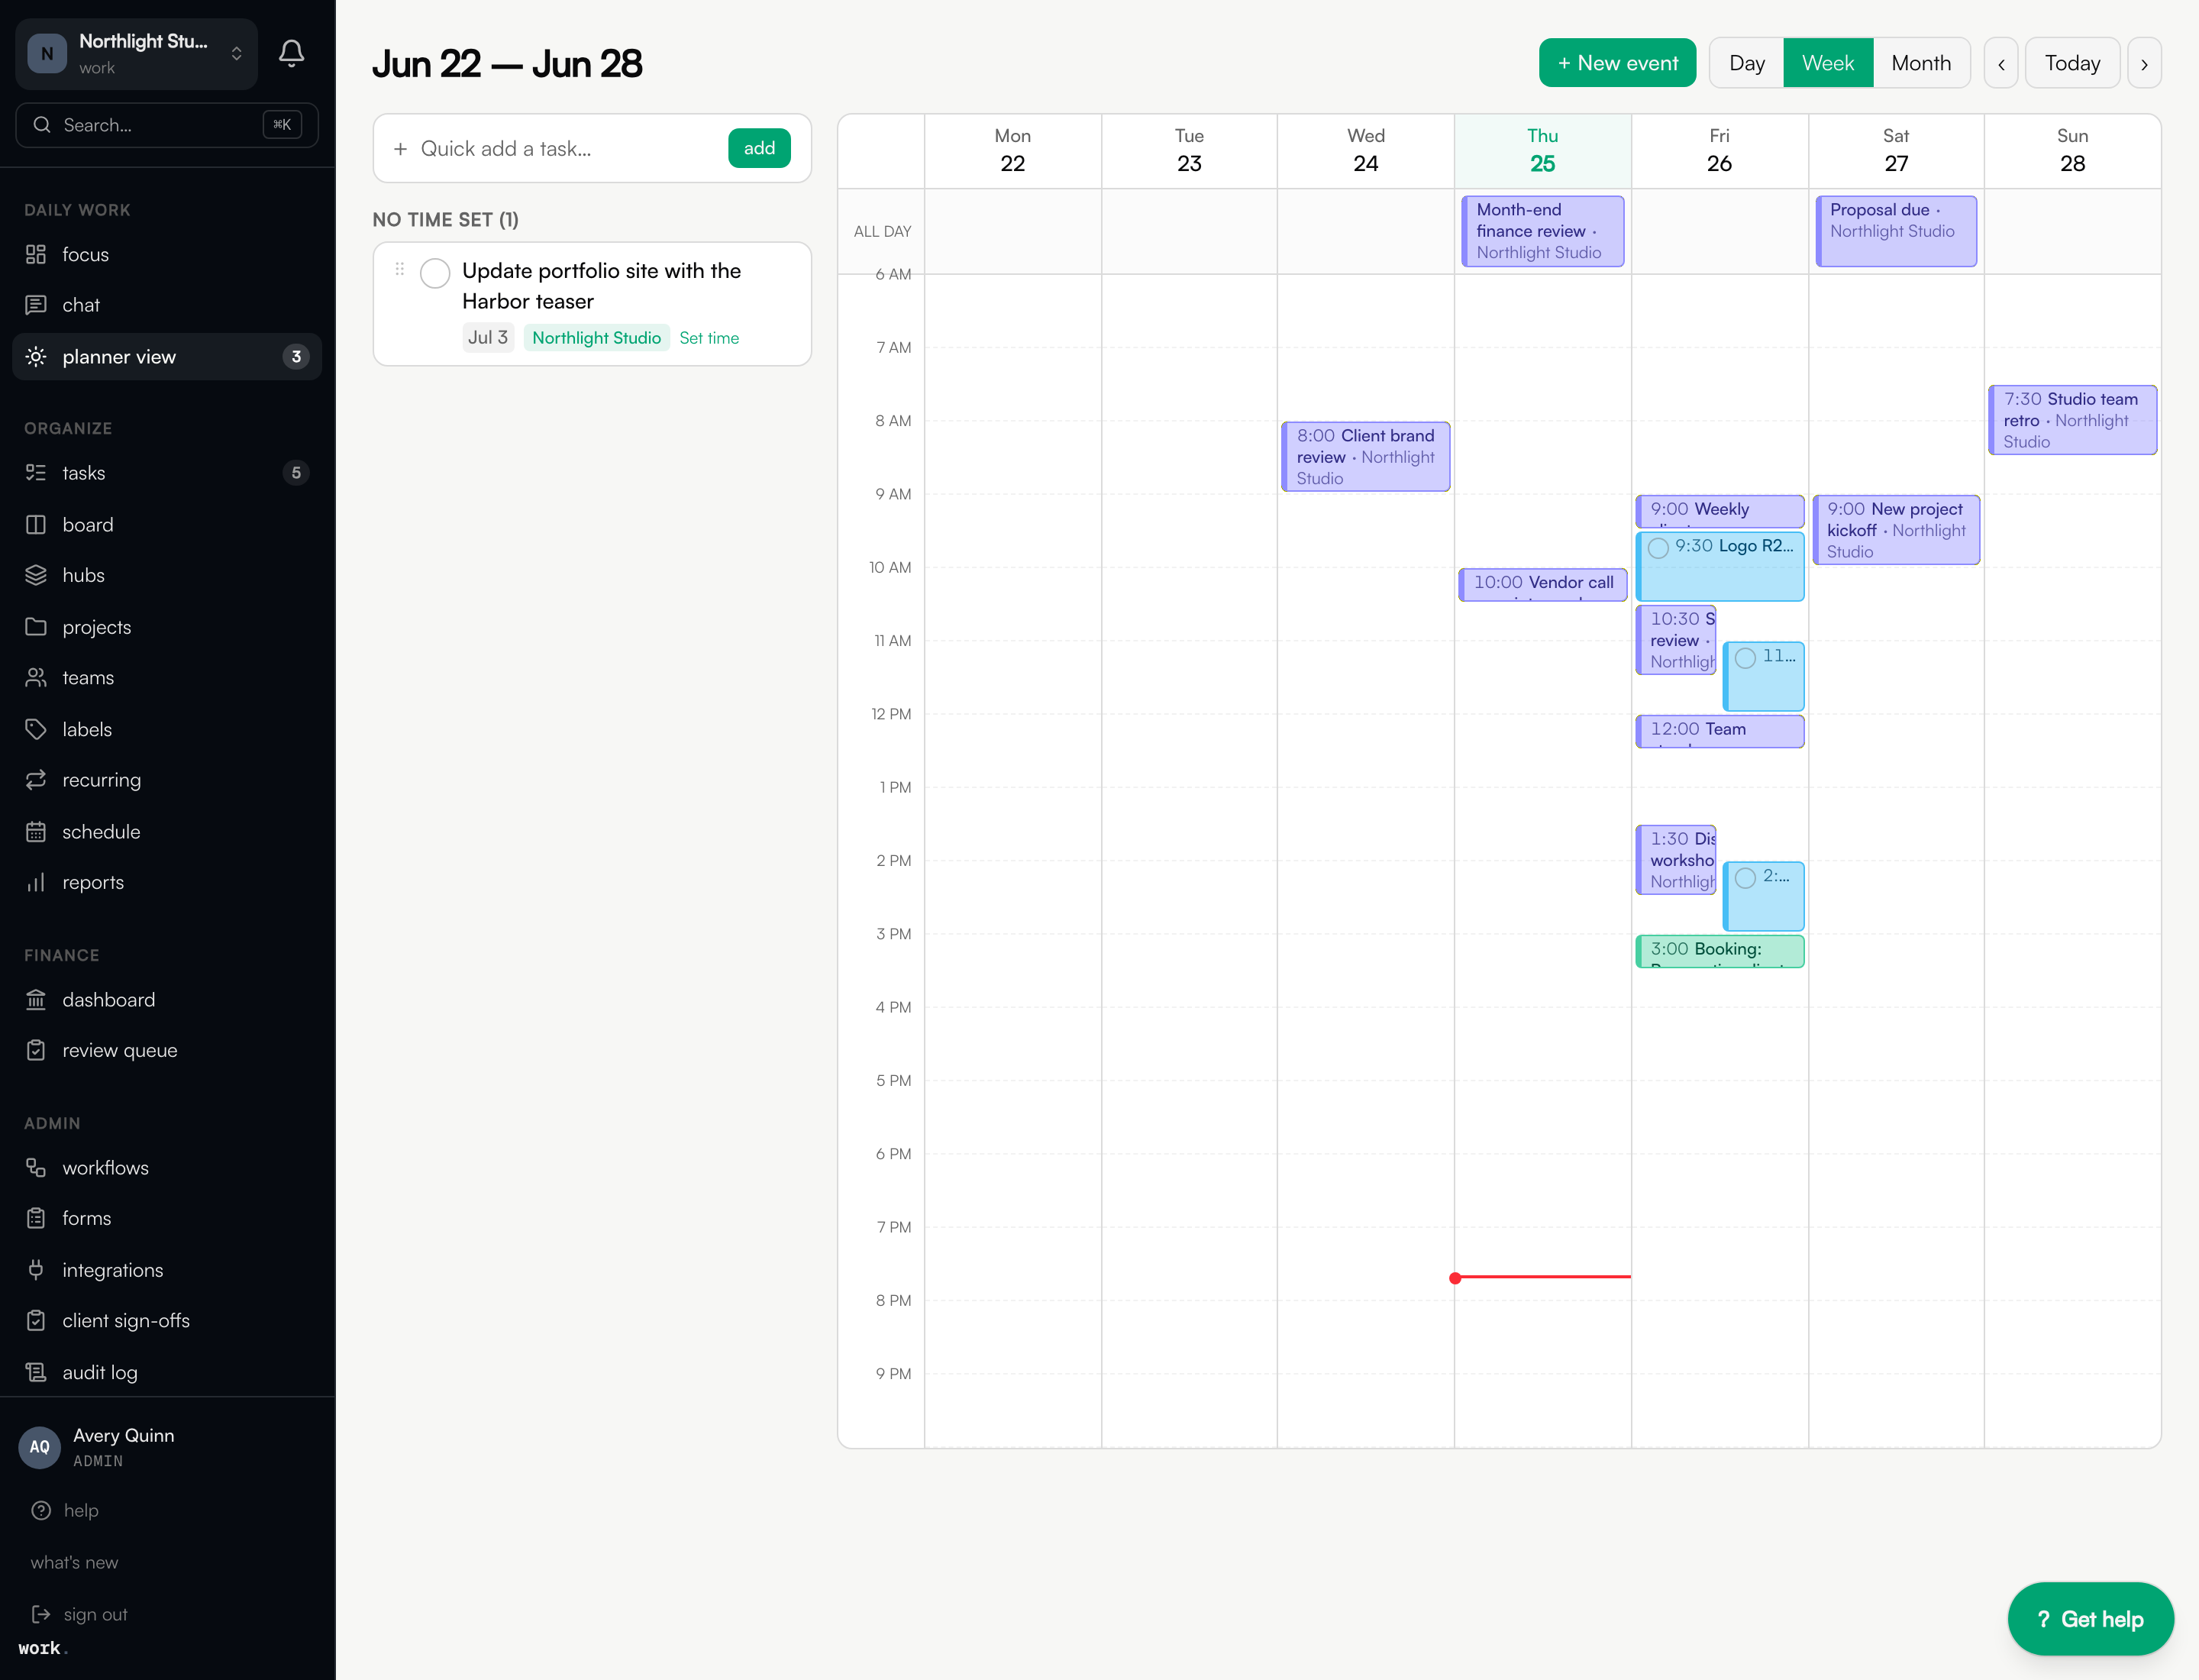Expand the Northlight Studio workspace switcher

coord(137,54)
